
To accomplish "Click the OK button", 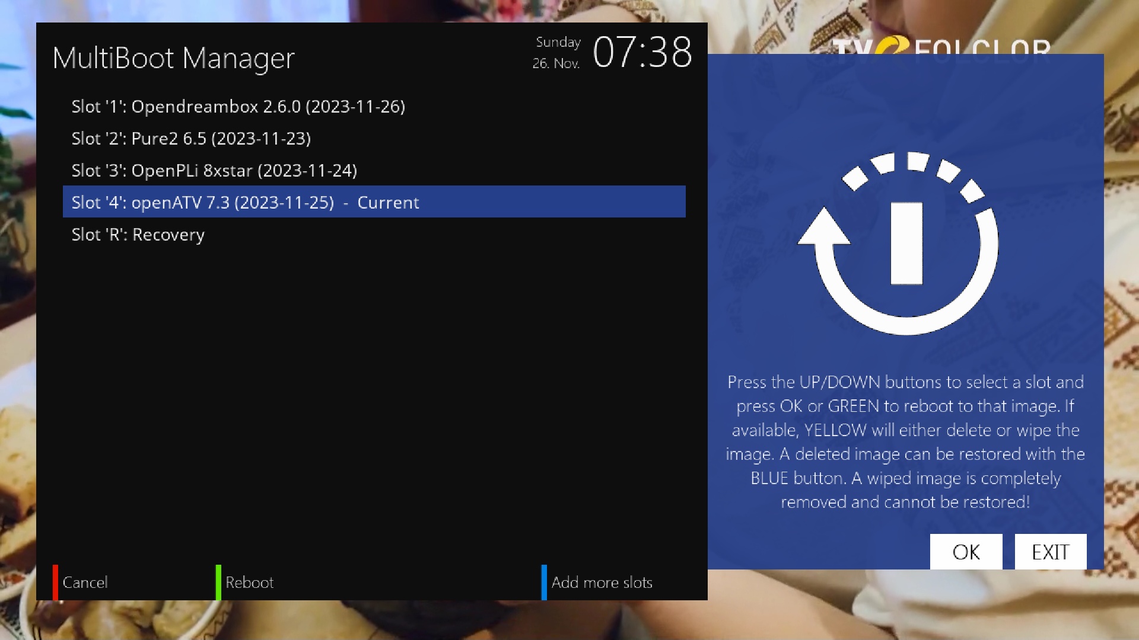I will 966,552.
